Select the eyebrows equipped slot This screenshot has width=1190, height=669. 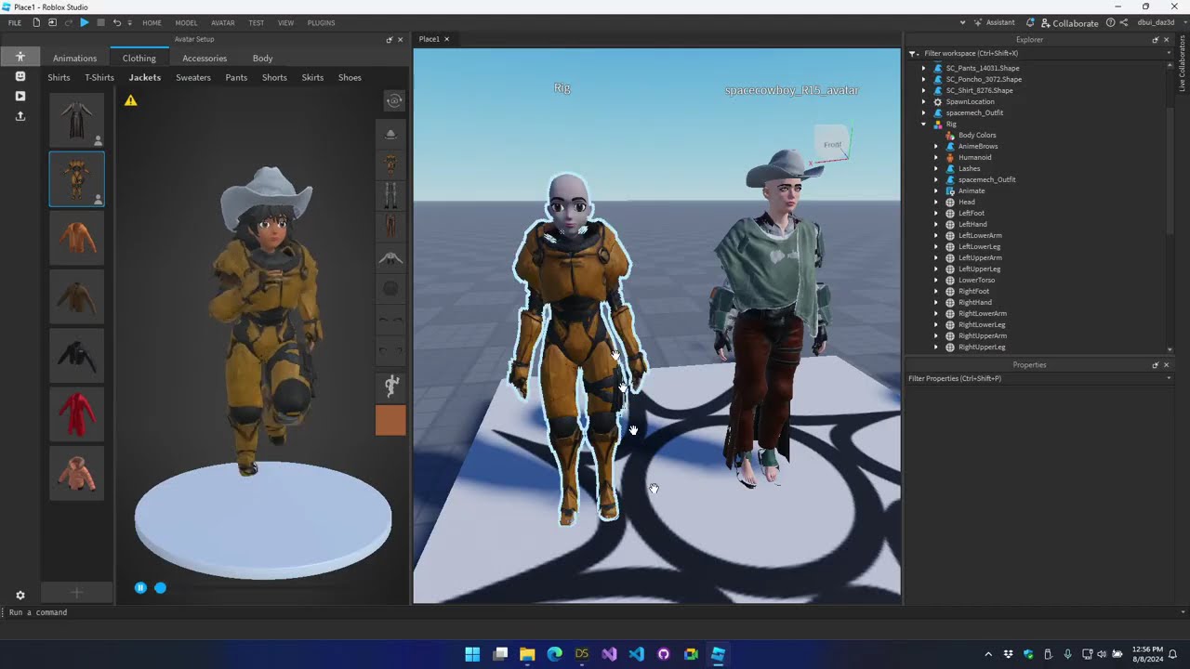pos(390,320)
